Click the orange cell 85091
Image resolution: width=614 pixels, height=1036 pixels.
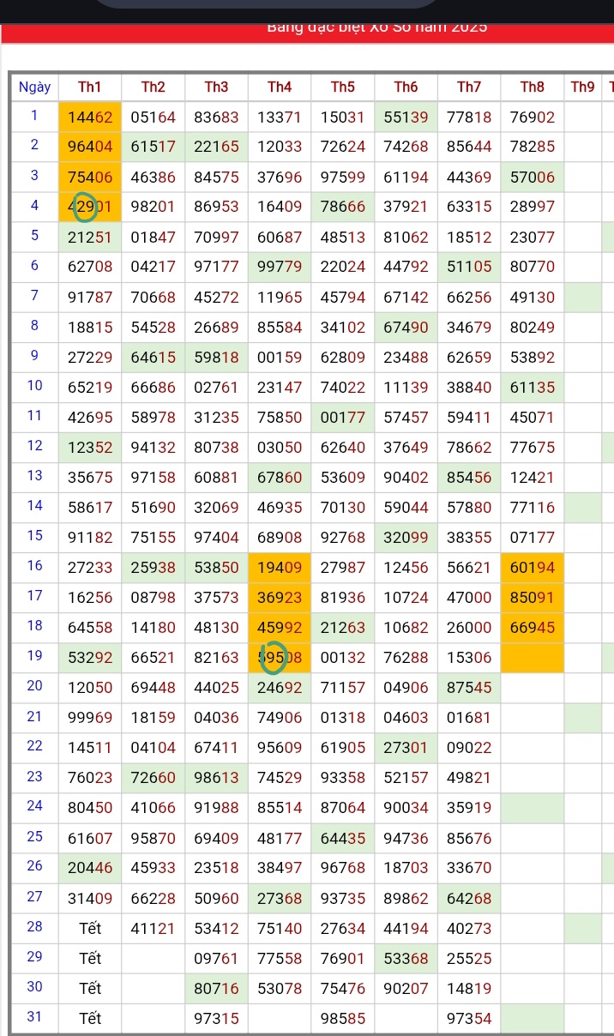coord(532,597)
